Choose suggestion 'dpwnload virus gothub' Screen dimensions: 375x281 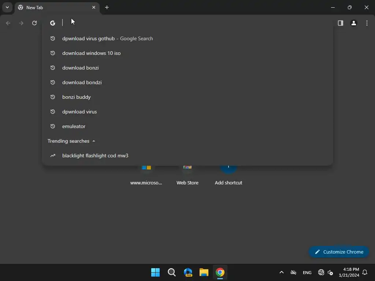click(187, 38)
